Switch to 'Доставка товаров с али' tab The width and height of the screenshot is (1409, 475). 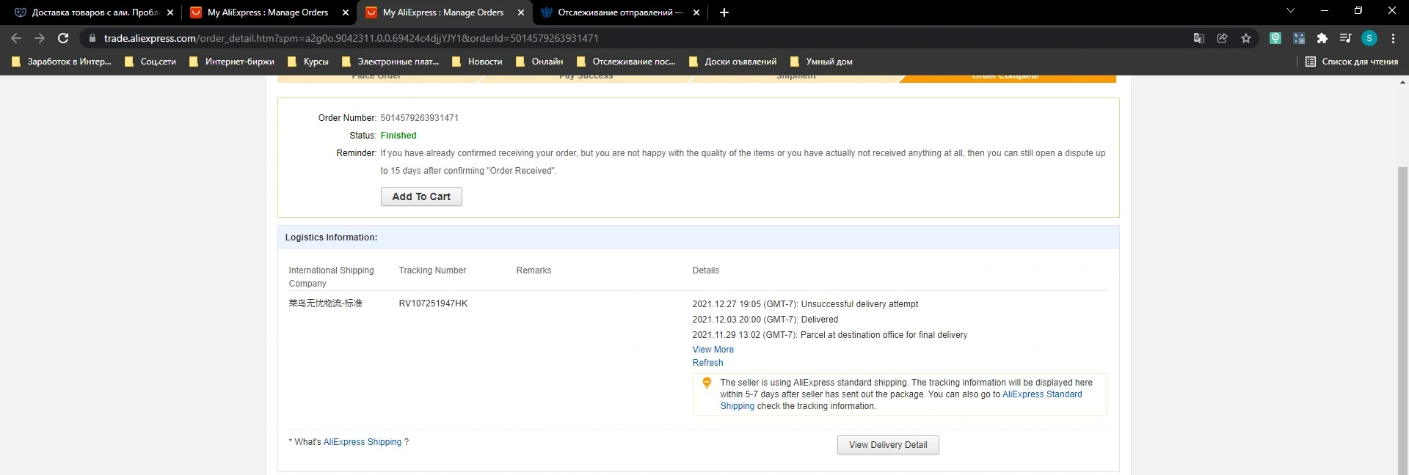[x=93, y=12]
